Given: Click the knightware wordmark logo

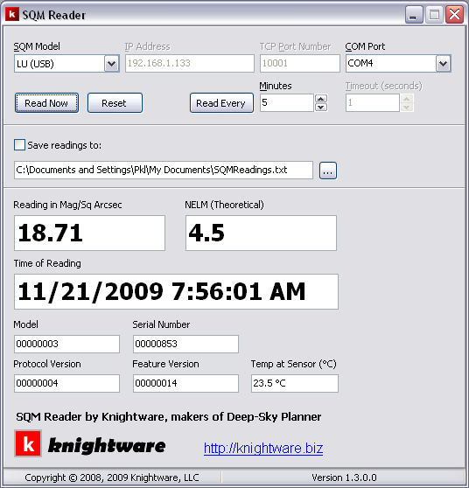Looking at the screenshot, I should pos(107,446).
